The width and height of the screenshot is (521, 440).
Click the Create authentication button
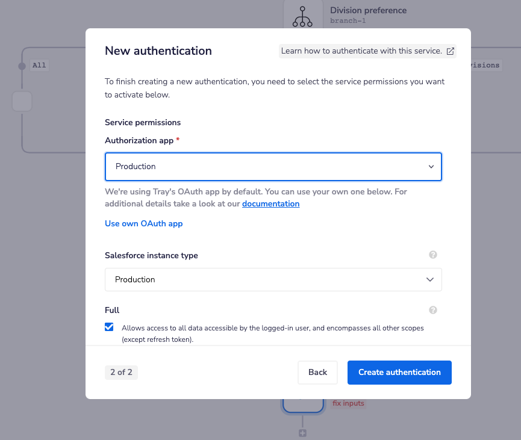tap(399, 372)
